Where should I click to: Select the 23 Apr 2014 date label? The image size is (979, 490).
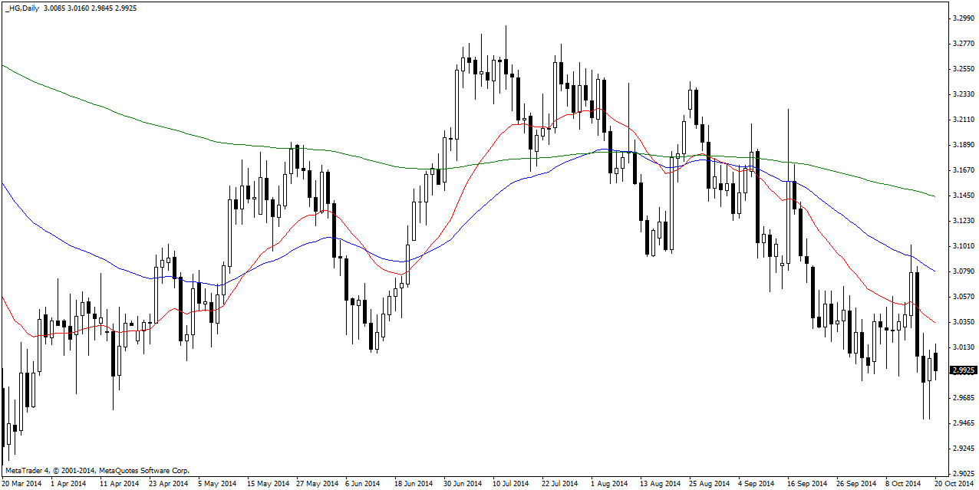coord(167,484)
